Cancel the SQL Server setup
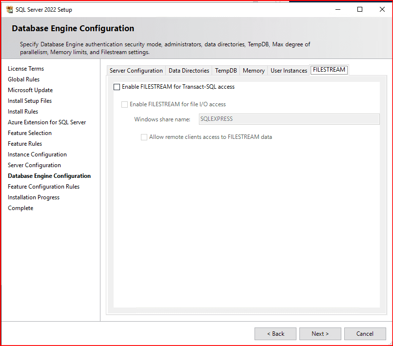Image resolution: width=393 pixels, height=346 pixels. click(365, 334)
